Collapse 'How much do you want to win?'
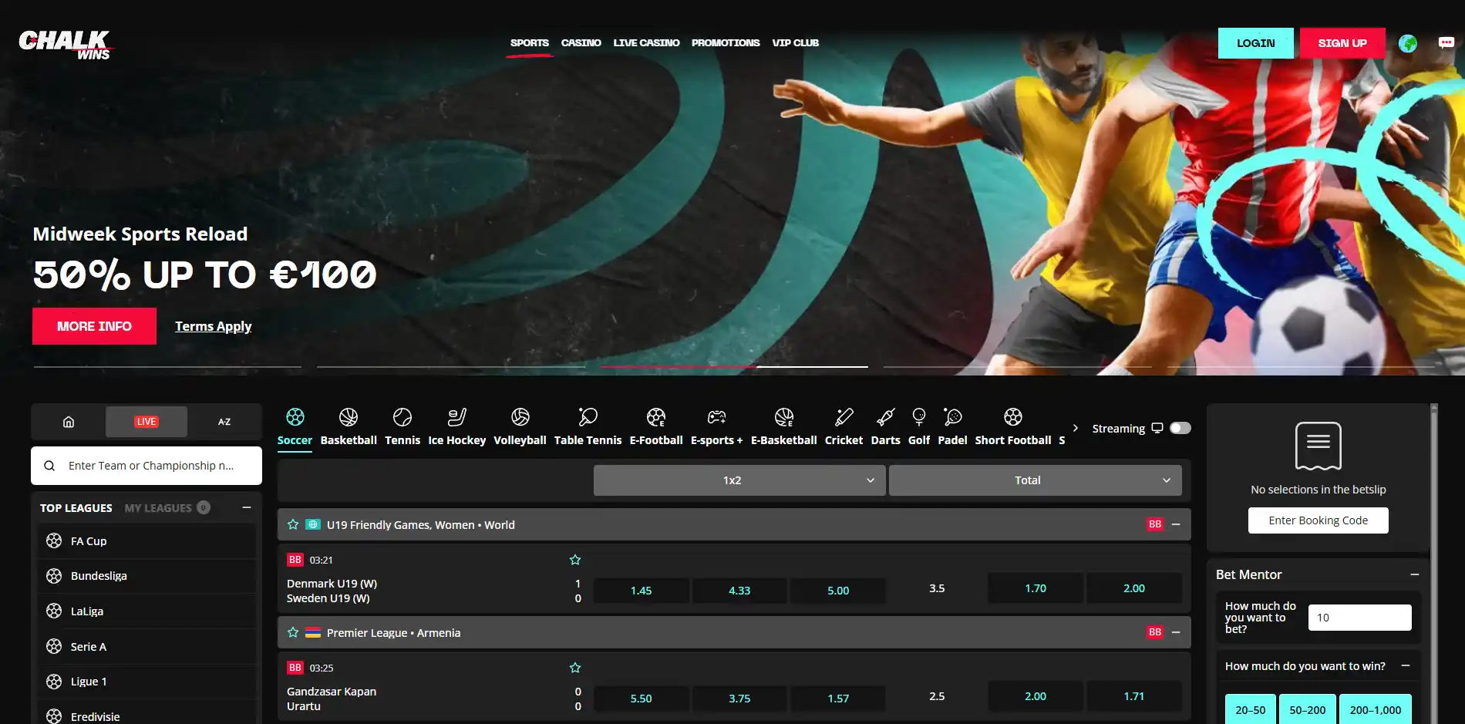 [1406, 665]
